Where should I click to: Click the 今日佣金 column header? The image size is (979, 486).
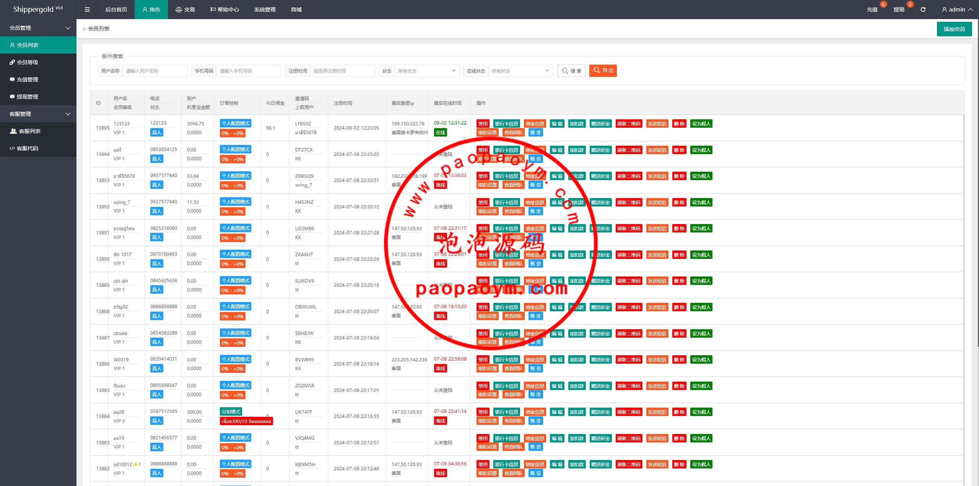[275, 103]
